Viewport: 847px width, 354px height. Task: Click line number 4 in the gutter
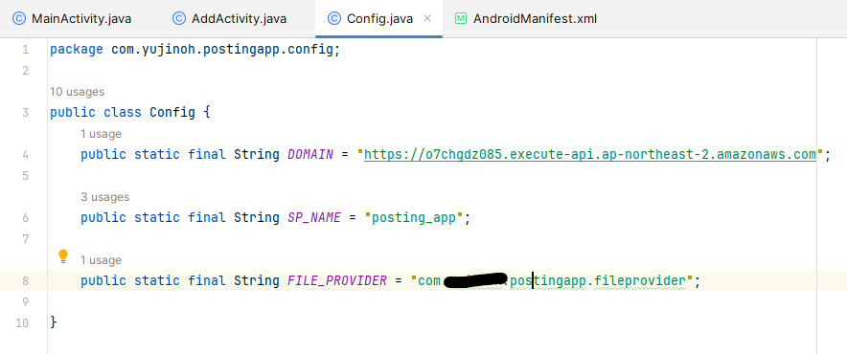(25, 155)
